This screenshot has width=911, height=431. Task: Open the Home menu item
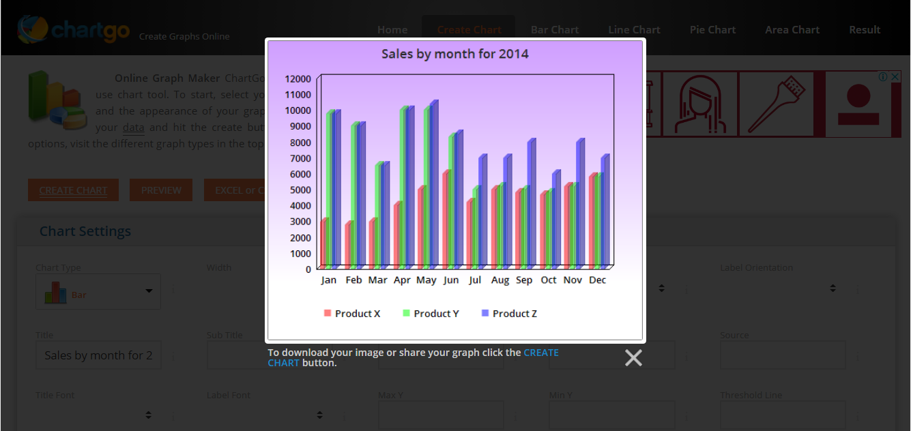pos(392,30)
